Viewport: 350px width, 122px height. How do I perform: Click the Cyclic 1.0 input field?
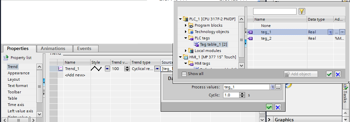231,95
